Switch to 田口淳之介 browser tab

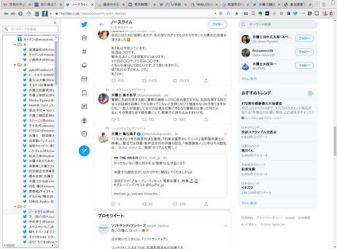point(48,4)
